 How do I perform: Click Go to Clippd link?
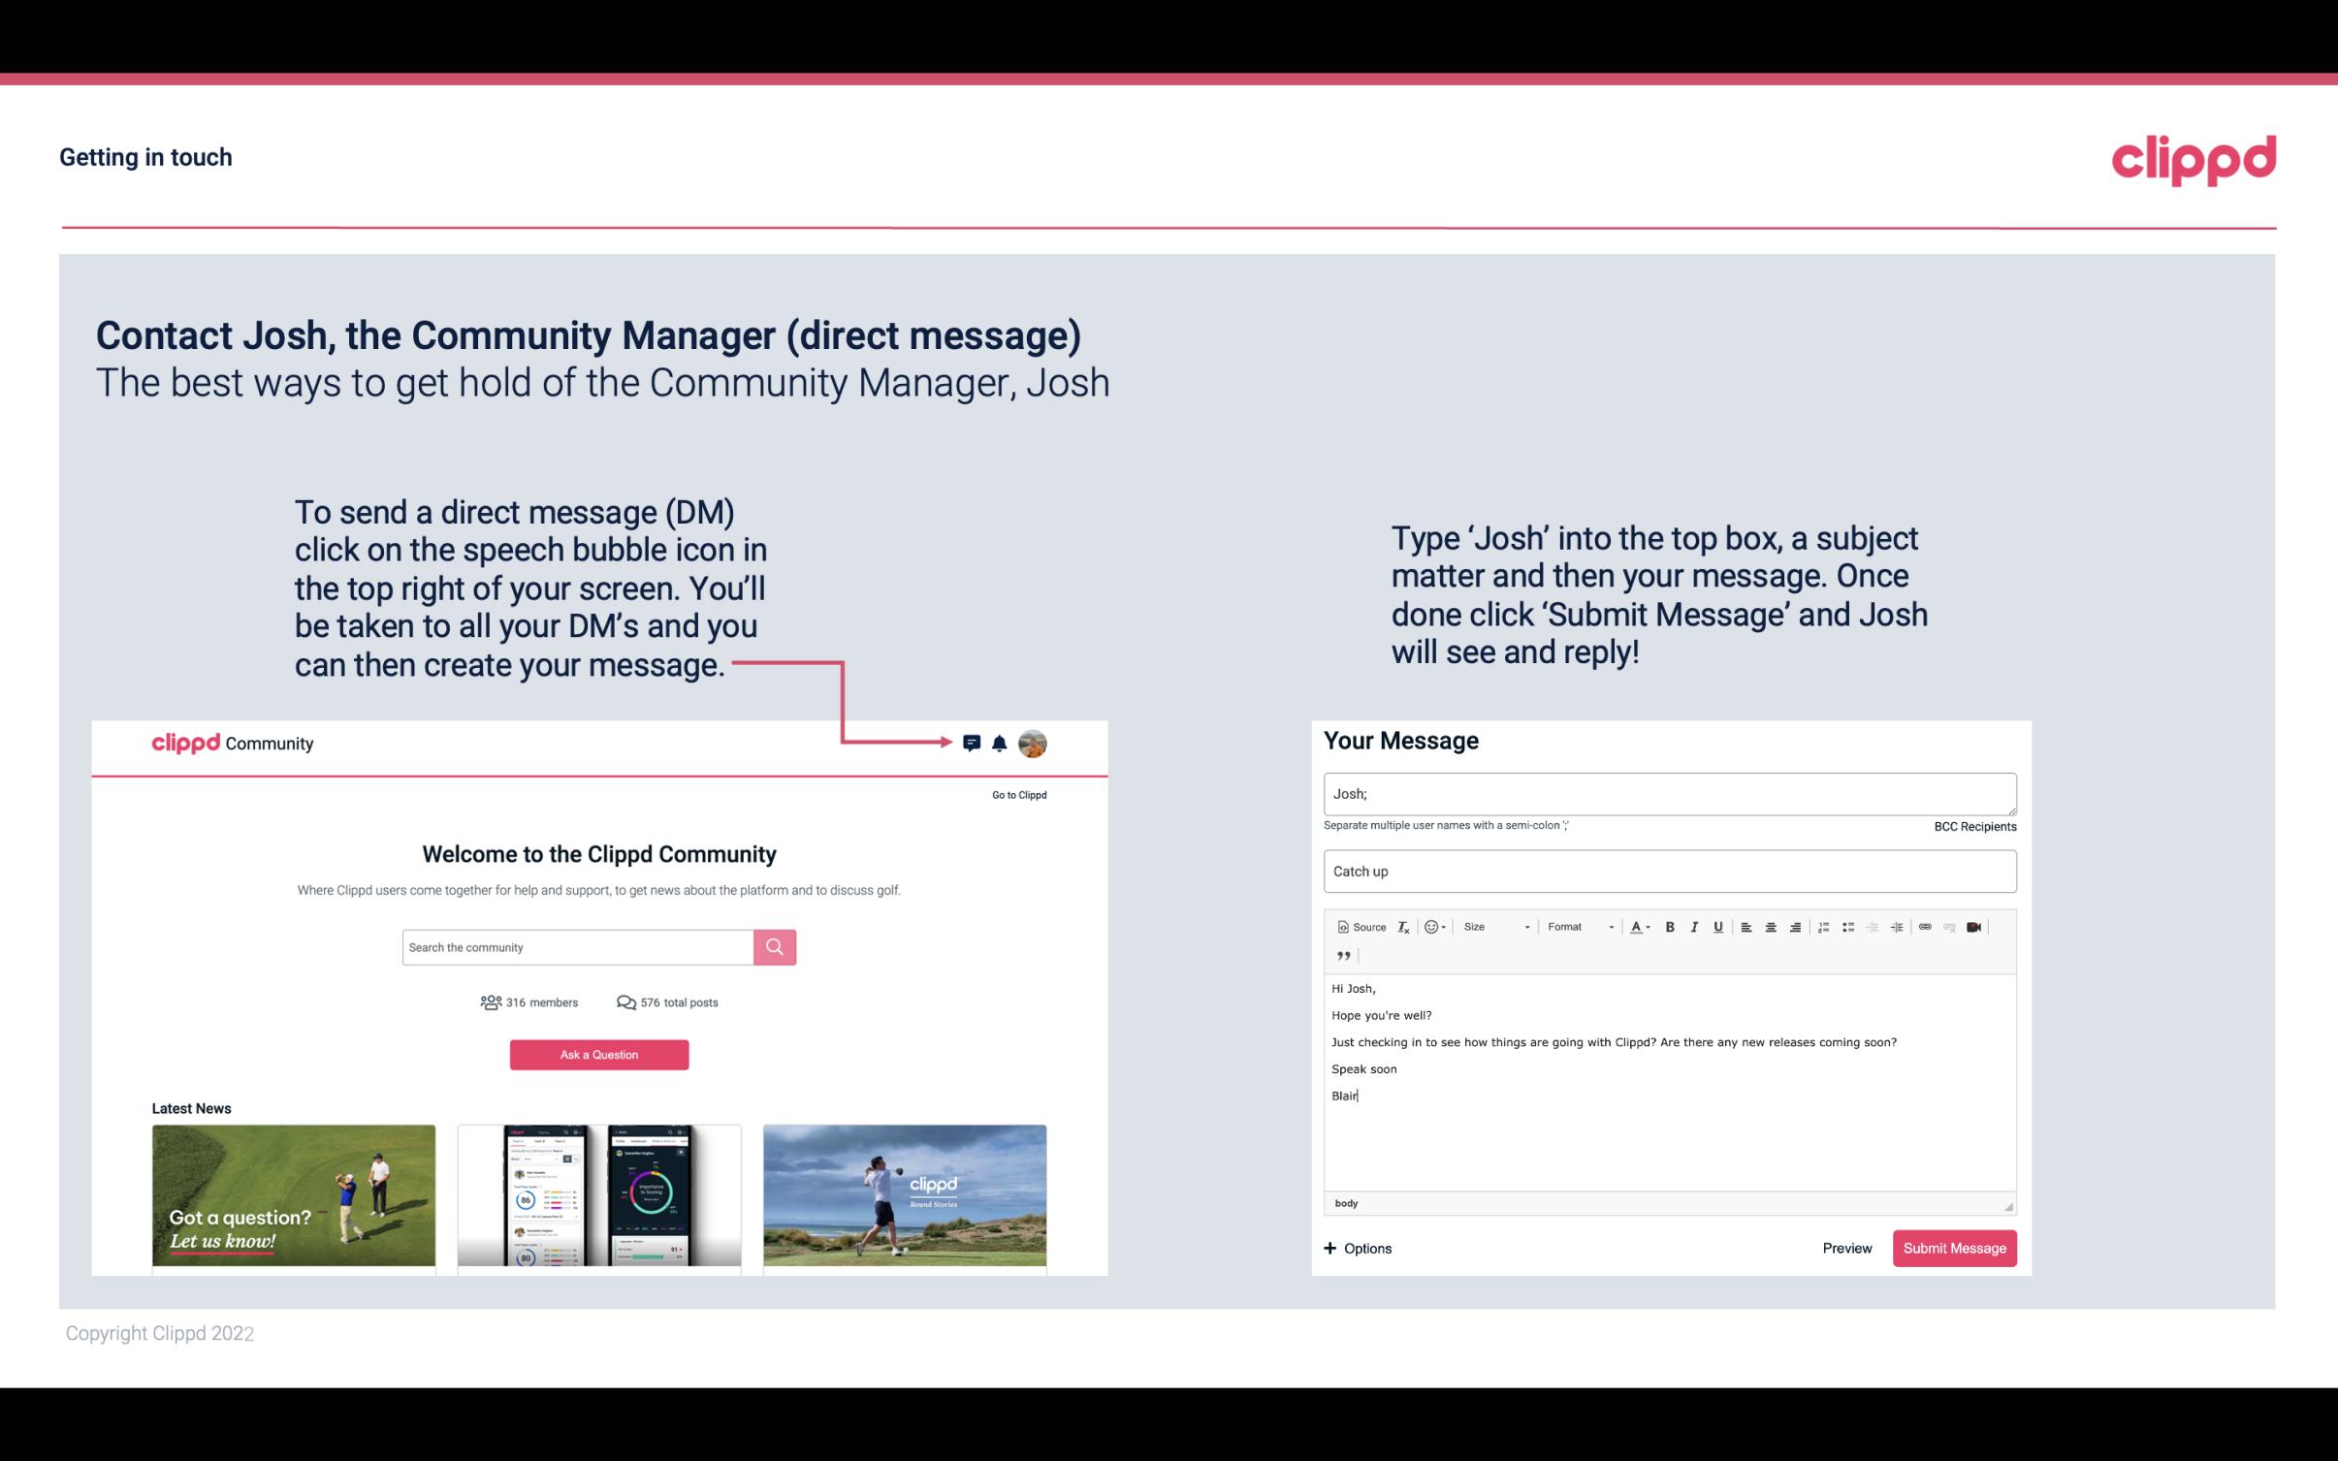(1016, 794)
